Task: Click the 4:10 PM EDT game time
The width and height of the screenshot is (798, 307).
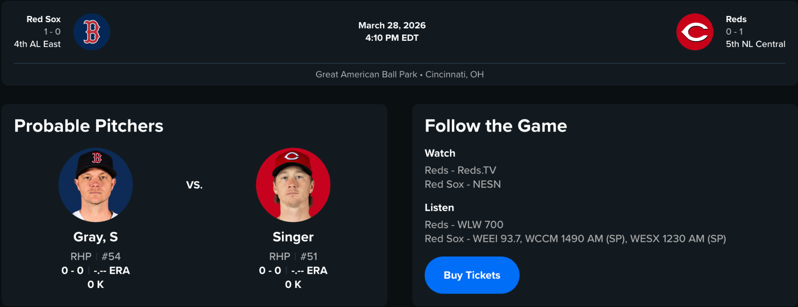Action: (392, 38)
